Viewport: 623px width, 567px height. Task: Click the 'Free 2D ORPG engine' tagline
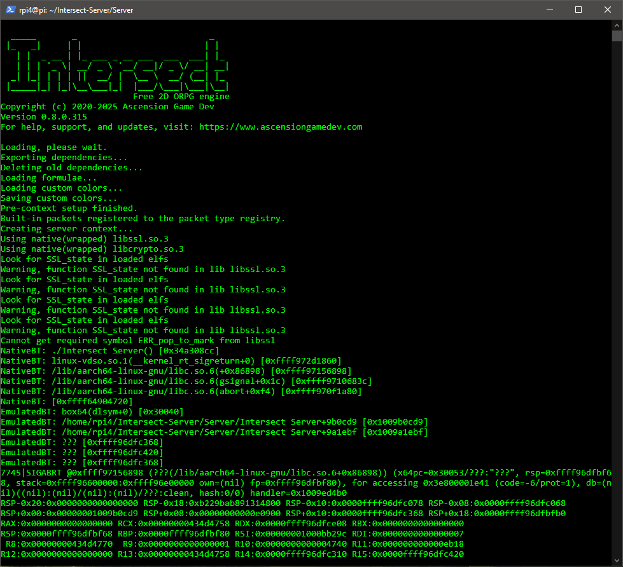coord(181,97)
